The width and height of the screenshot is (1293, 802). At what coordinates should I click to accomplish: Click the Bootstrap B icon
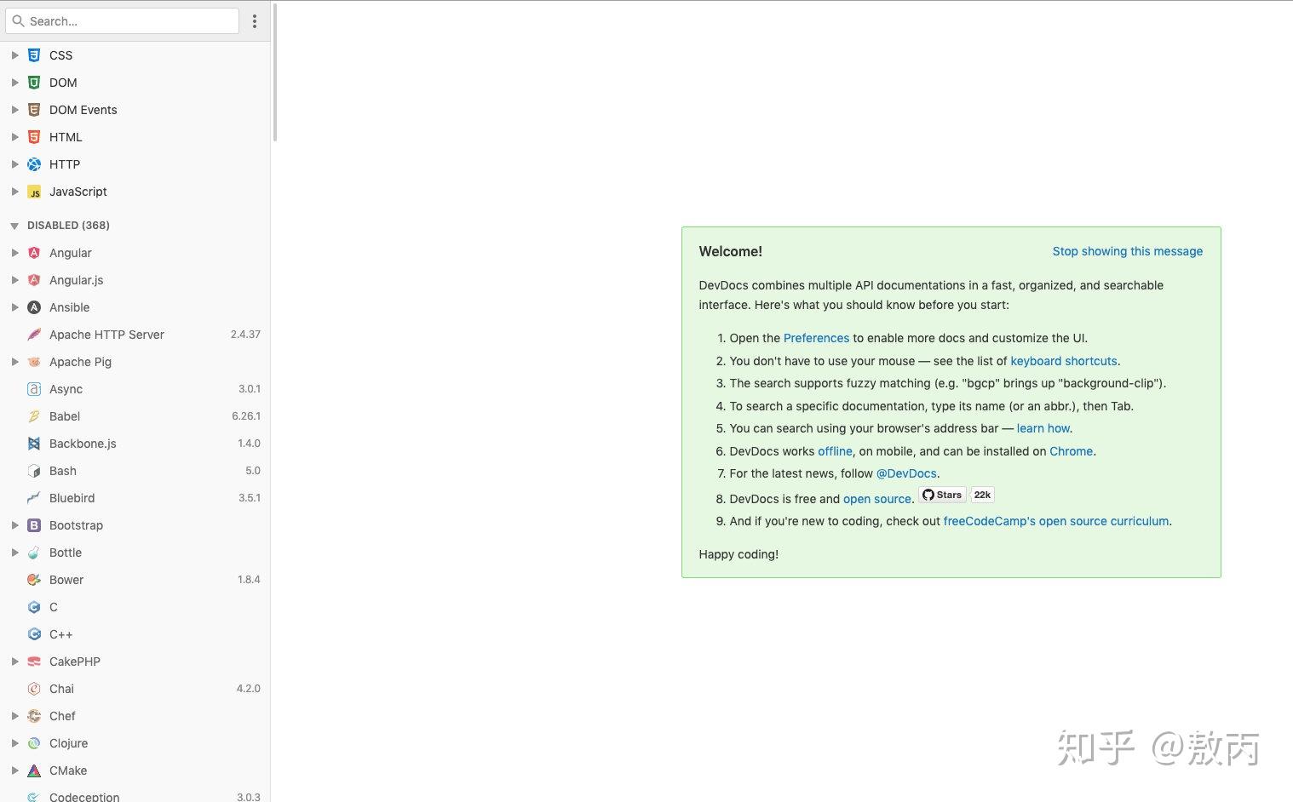coord(34,525)
